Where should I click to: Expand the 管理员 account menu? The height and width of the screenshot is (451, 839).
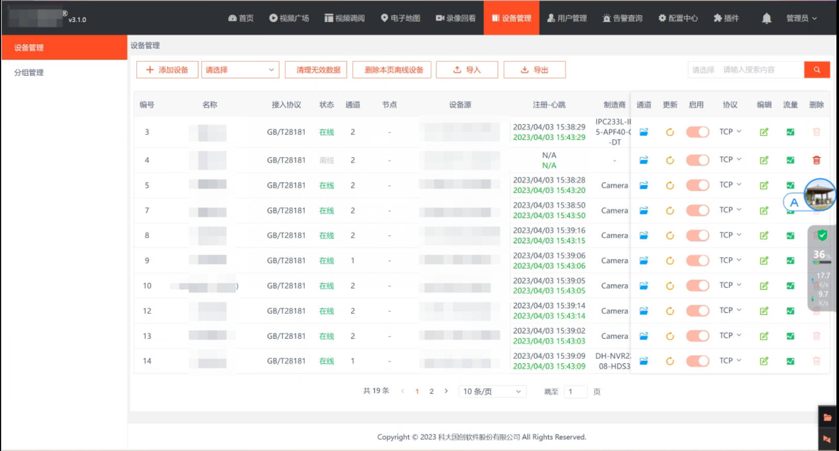click(x=801, y=19)
